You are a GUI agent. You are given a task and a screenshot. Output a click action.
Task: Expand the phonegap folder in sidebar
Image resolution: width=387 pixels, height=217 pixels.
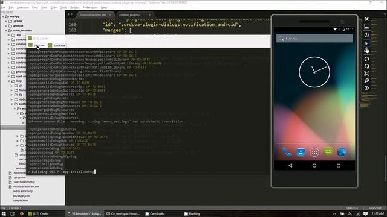point(9,72)
